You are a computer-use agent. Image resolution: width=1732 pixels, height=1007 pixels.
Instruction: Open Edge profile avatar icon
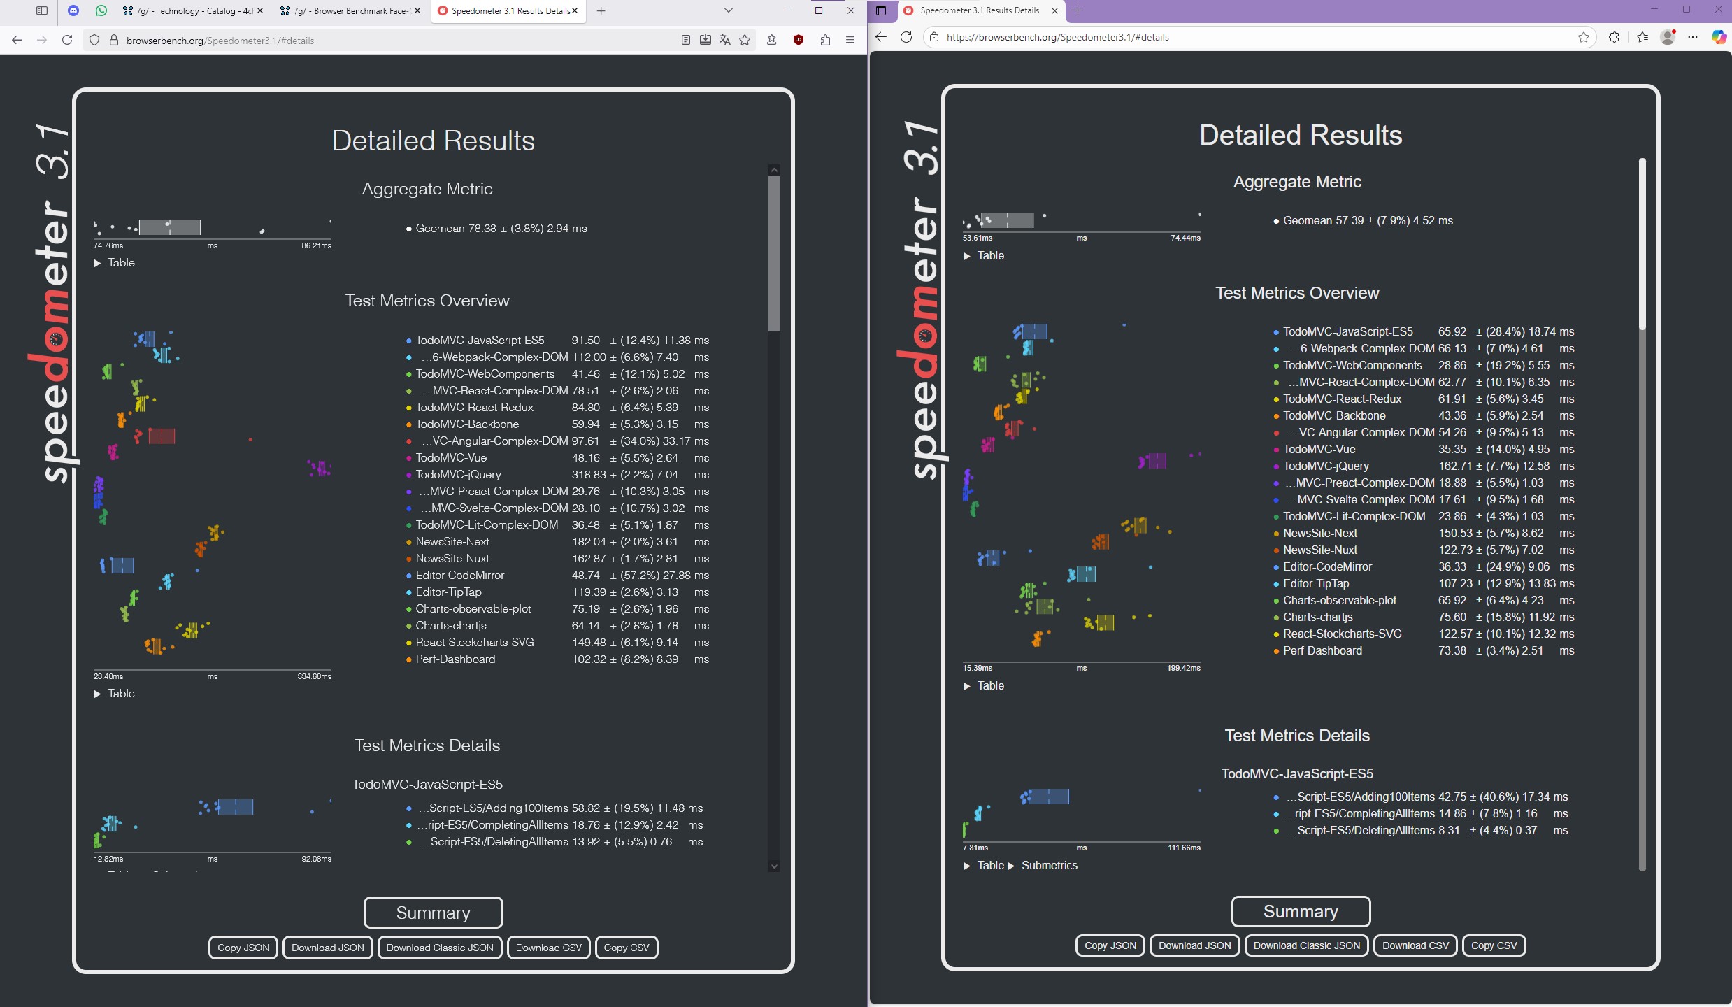[1668, 37]
